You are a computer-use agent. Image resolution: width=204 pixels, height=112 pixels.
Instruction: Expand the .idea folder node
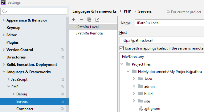[x=134, y=79]
